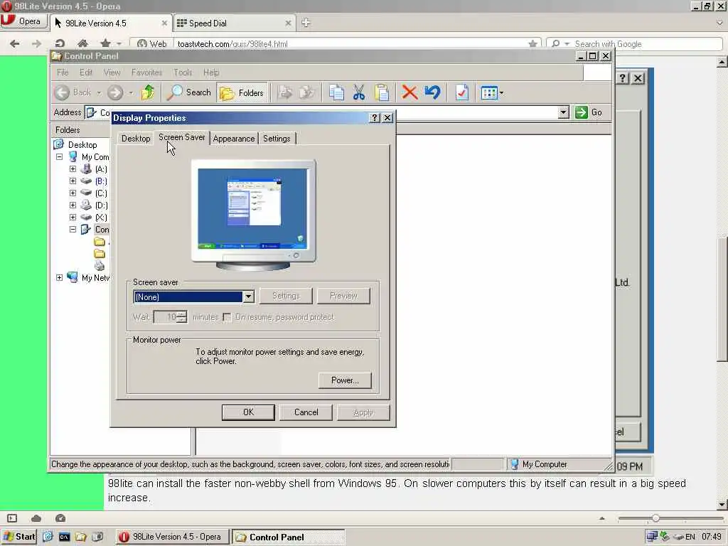Switch to the Speed Dial tab
Screen dimensions: 728x546
pos(235,23)
